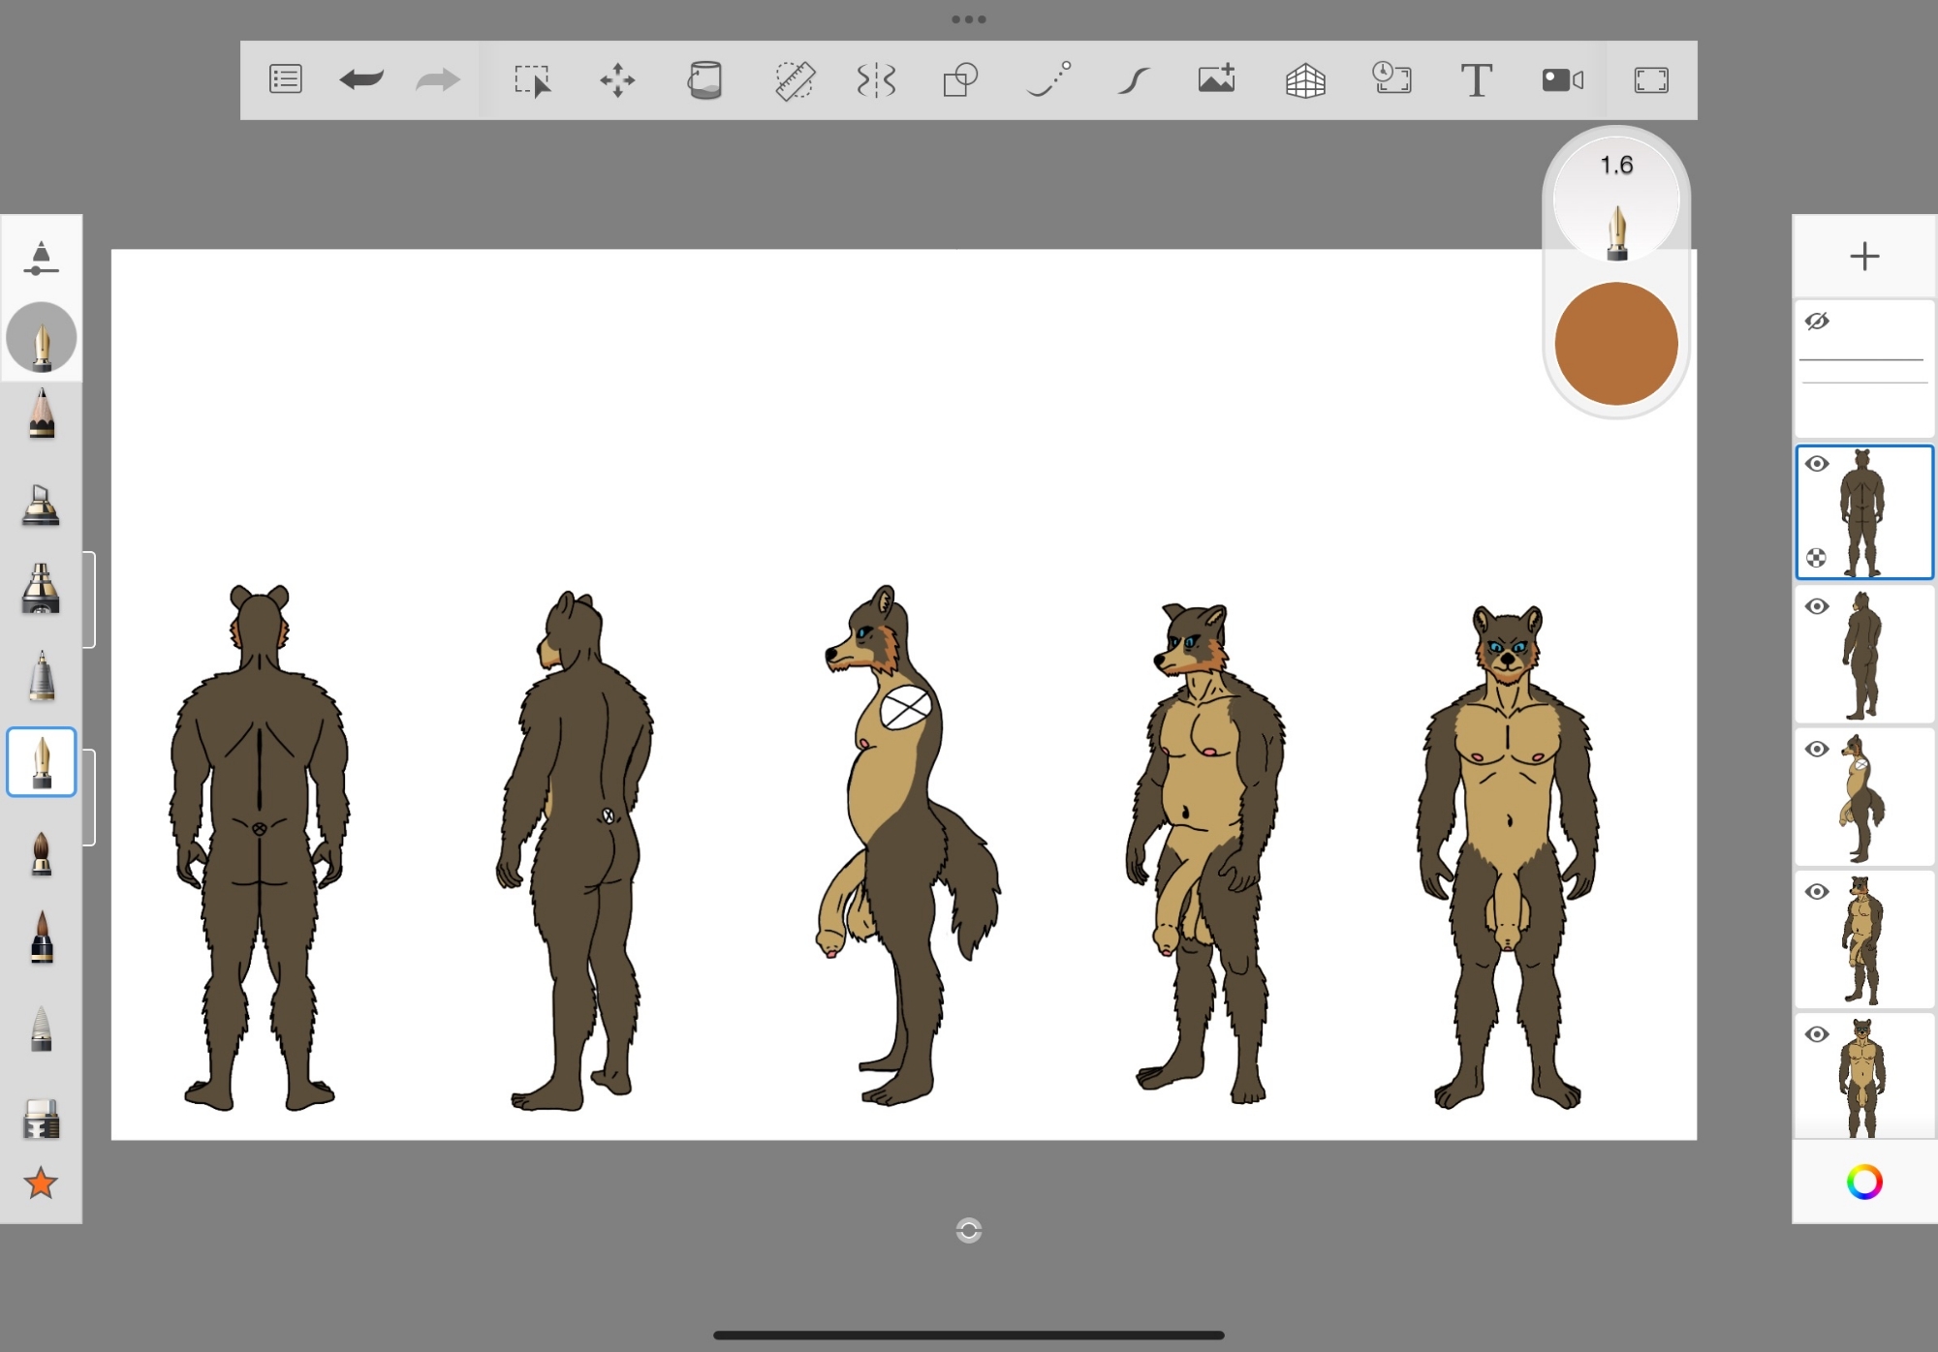The image size is (1938, 1352).
Task: Choose the flood fill bucket tool
Action: 704,80
